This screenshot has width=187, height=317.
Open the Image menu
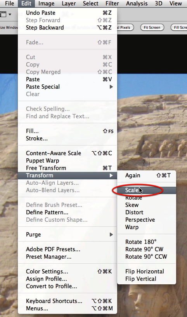46,4
